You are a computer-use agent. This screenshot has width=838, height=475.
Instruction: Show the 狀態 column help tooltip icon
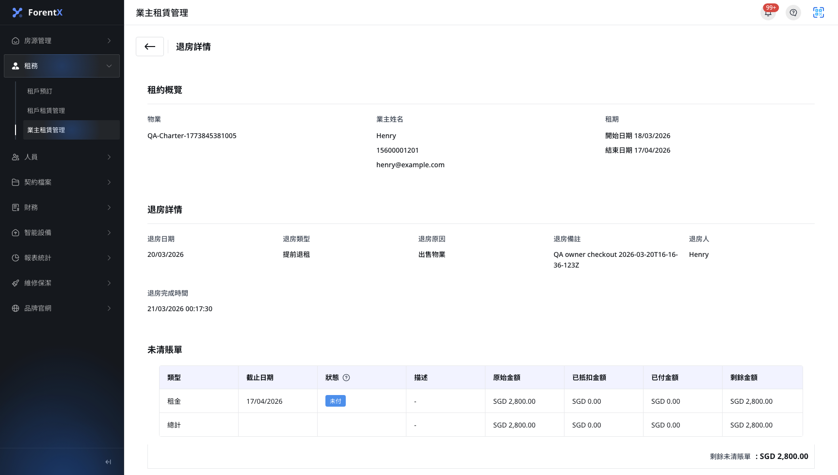click(x=346, y=378)
